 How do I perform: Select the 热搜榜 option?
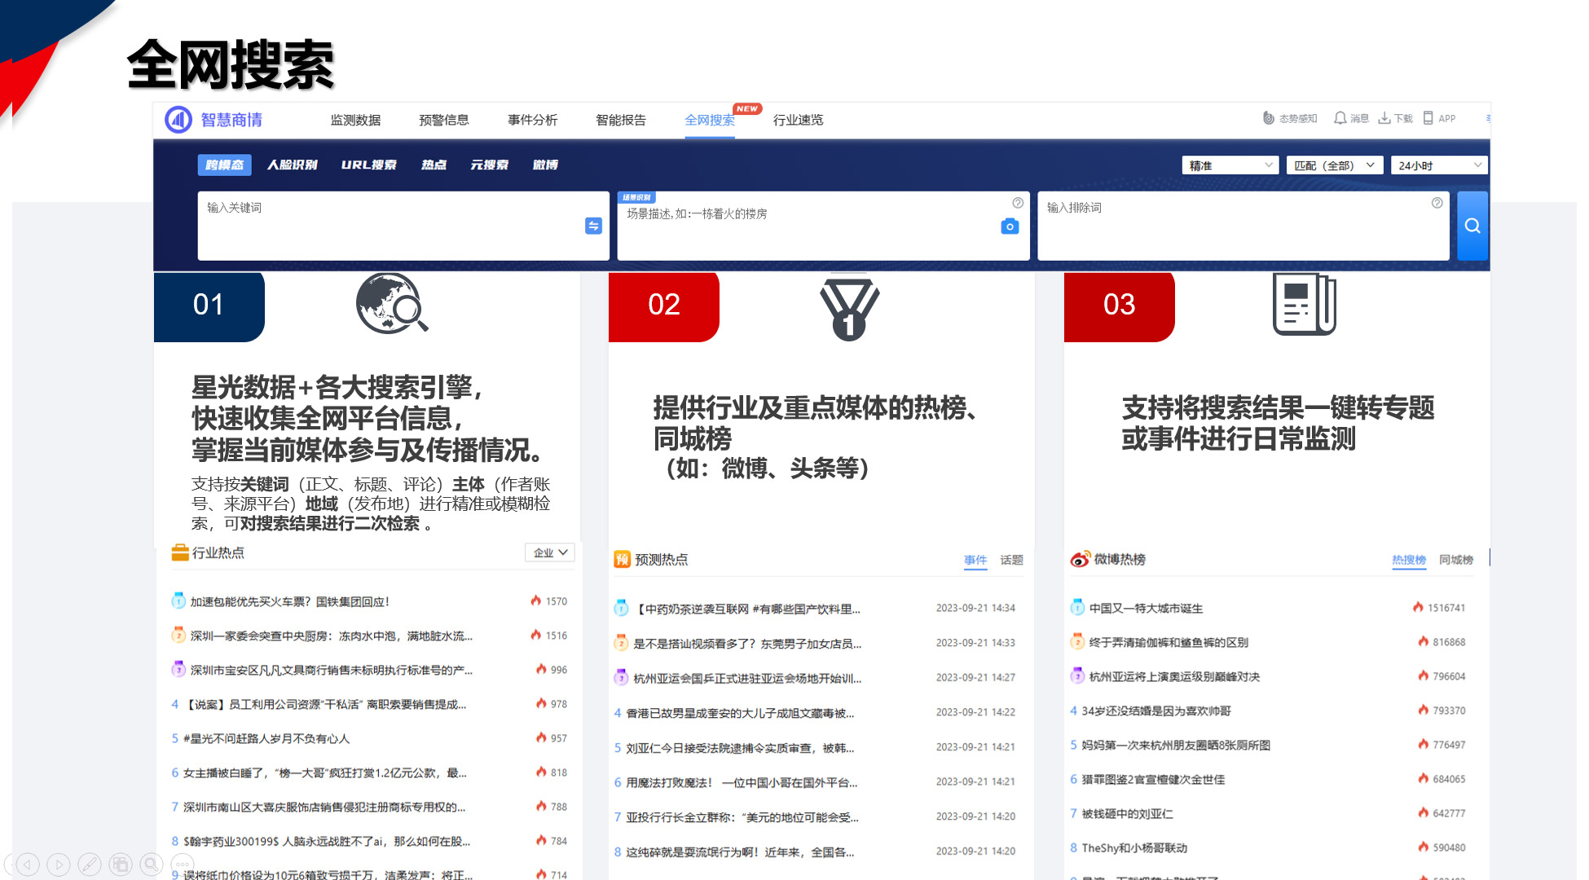[x=1408, y=560]
